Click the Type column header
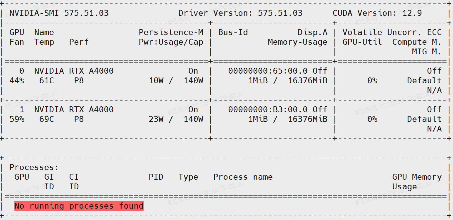Viewport: 453px width, 220px height. tap(188, 177)
